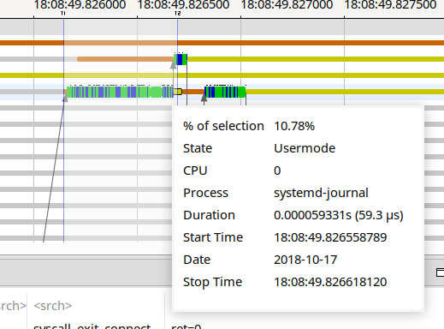Image resolution: width=444 pixels, height=329 pixels.
Task: Focus the partially visible <srch> field at left
Action: tap(13, 306)
